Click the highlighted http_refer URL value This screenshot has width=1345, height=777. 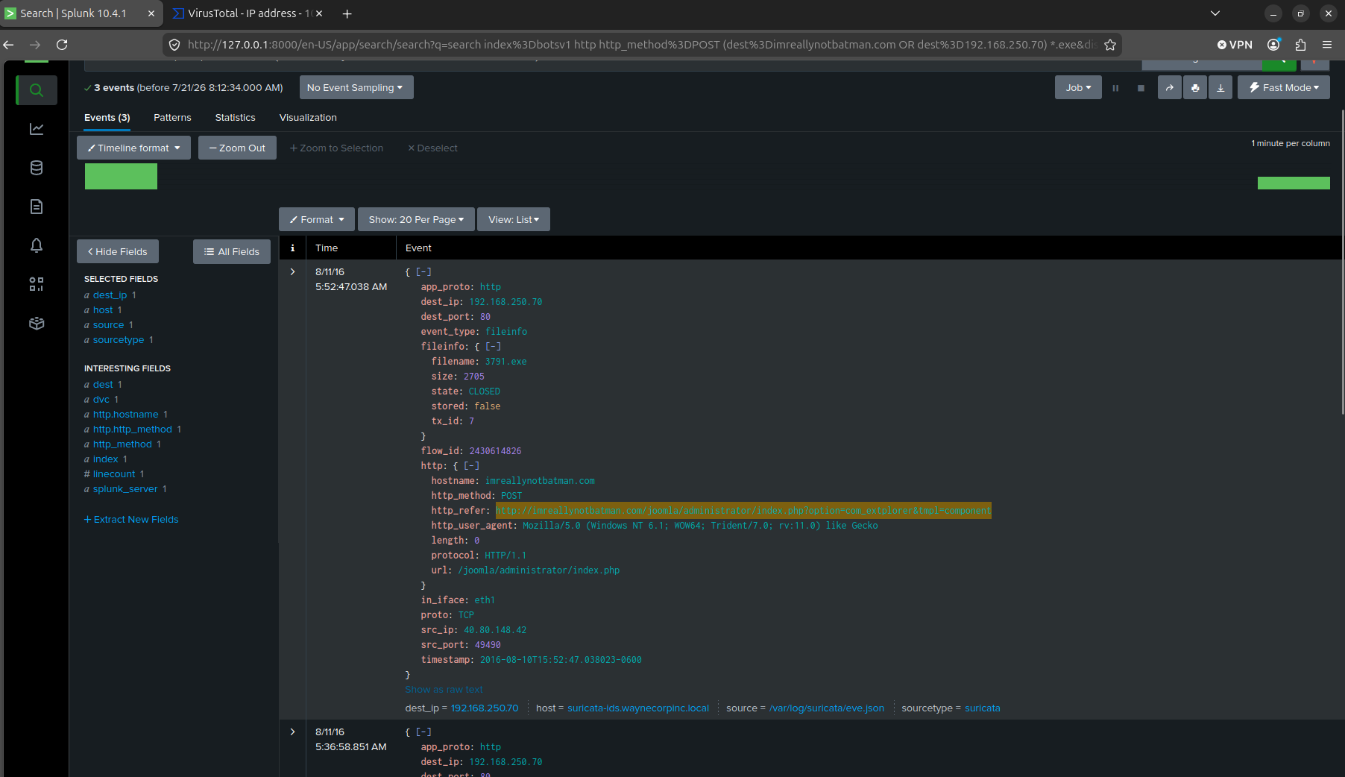743,511
